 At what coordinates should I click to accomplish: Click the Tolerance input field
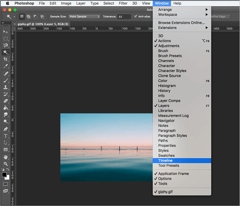pyautogui.click(x=124, y=17)
